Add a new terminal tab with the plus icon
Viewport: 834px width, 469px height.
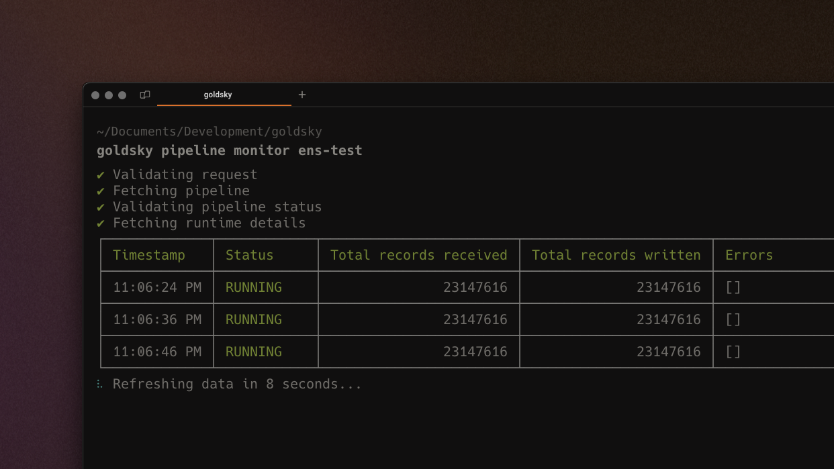tap(302, 95)
